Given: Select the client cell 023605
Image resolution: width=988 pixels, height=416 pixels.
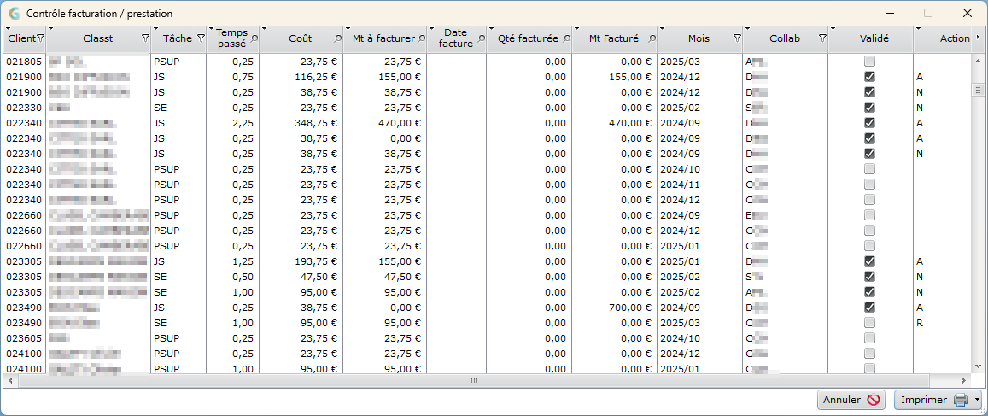Looking at the screenshot, I should click(x=25, y=337).
